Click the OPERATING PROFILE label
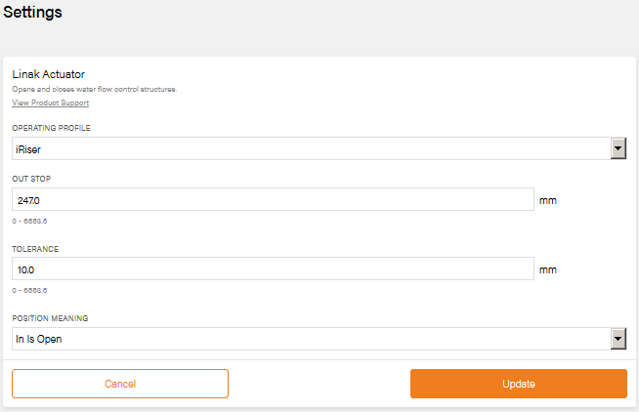The image size is (639, 412). click(x=51, y=128)
